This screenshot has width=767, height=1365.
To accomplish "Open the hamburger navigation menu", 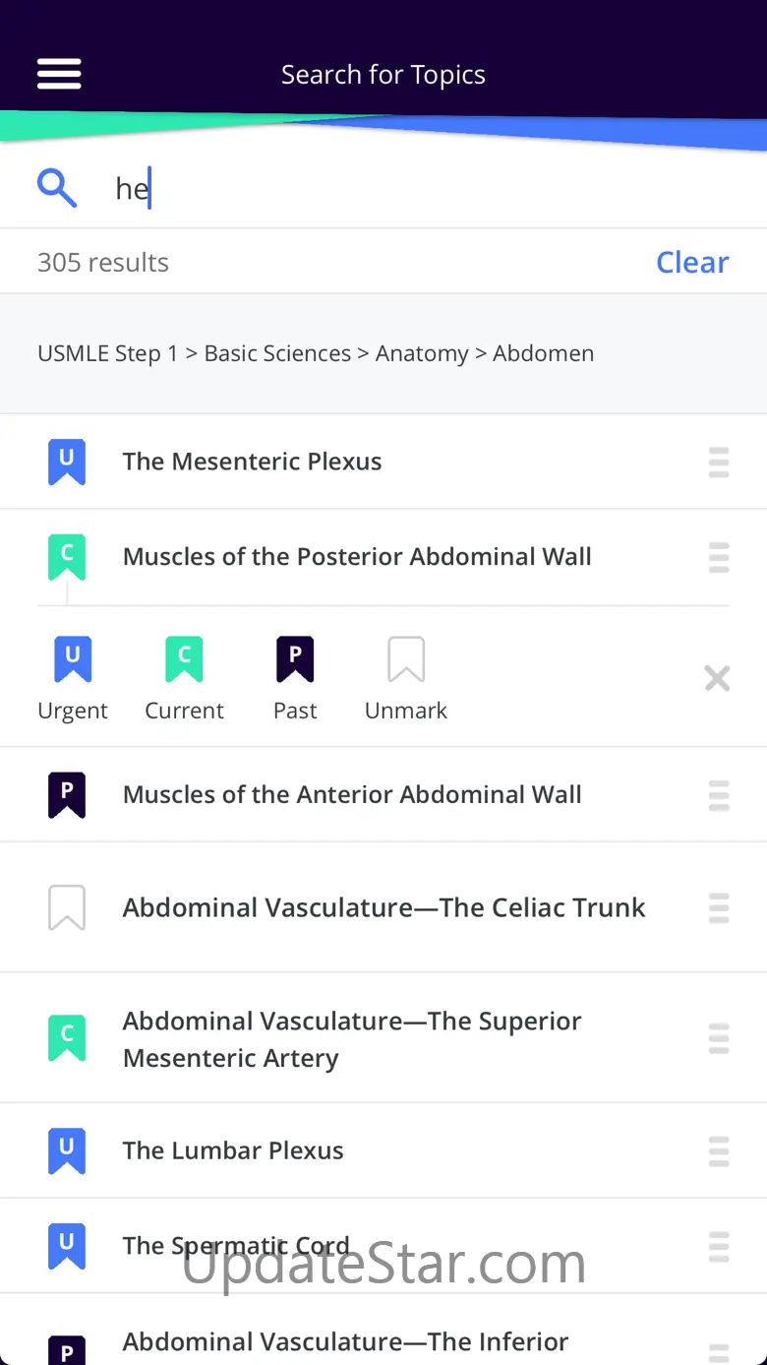I will pos(59,74).
